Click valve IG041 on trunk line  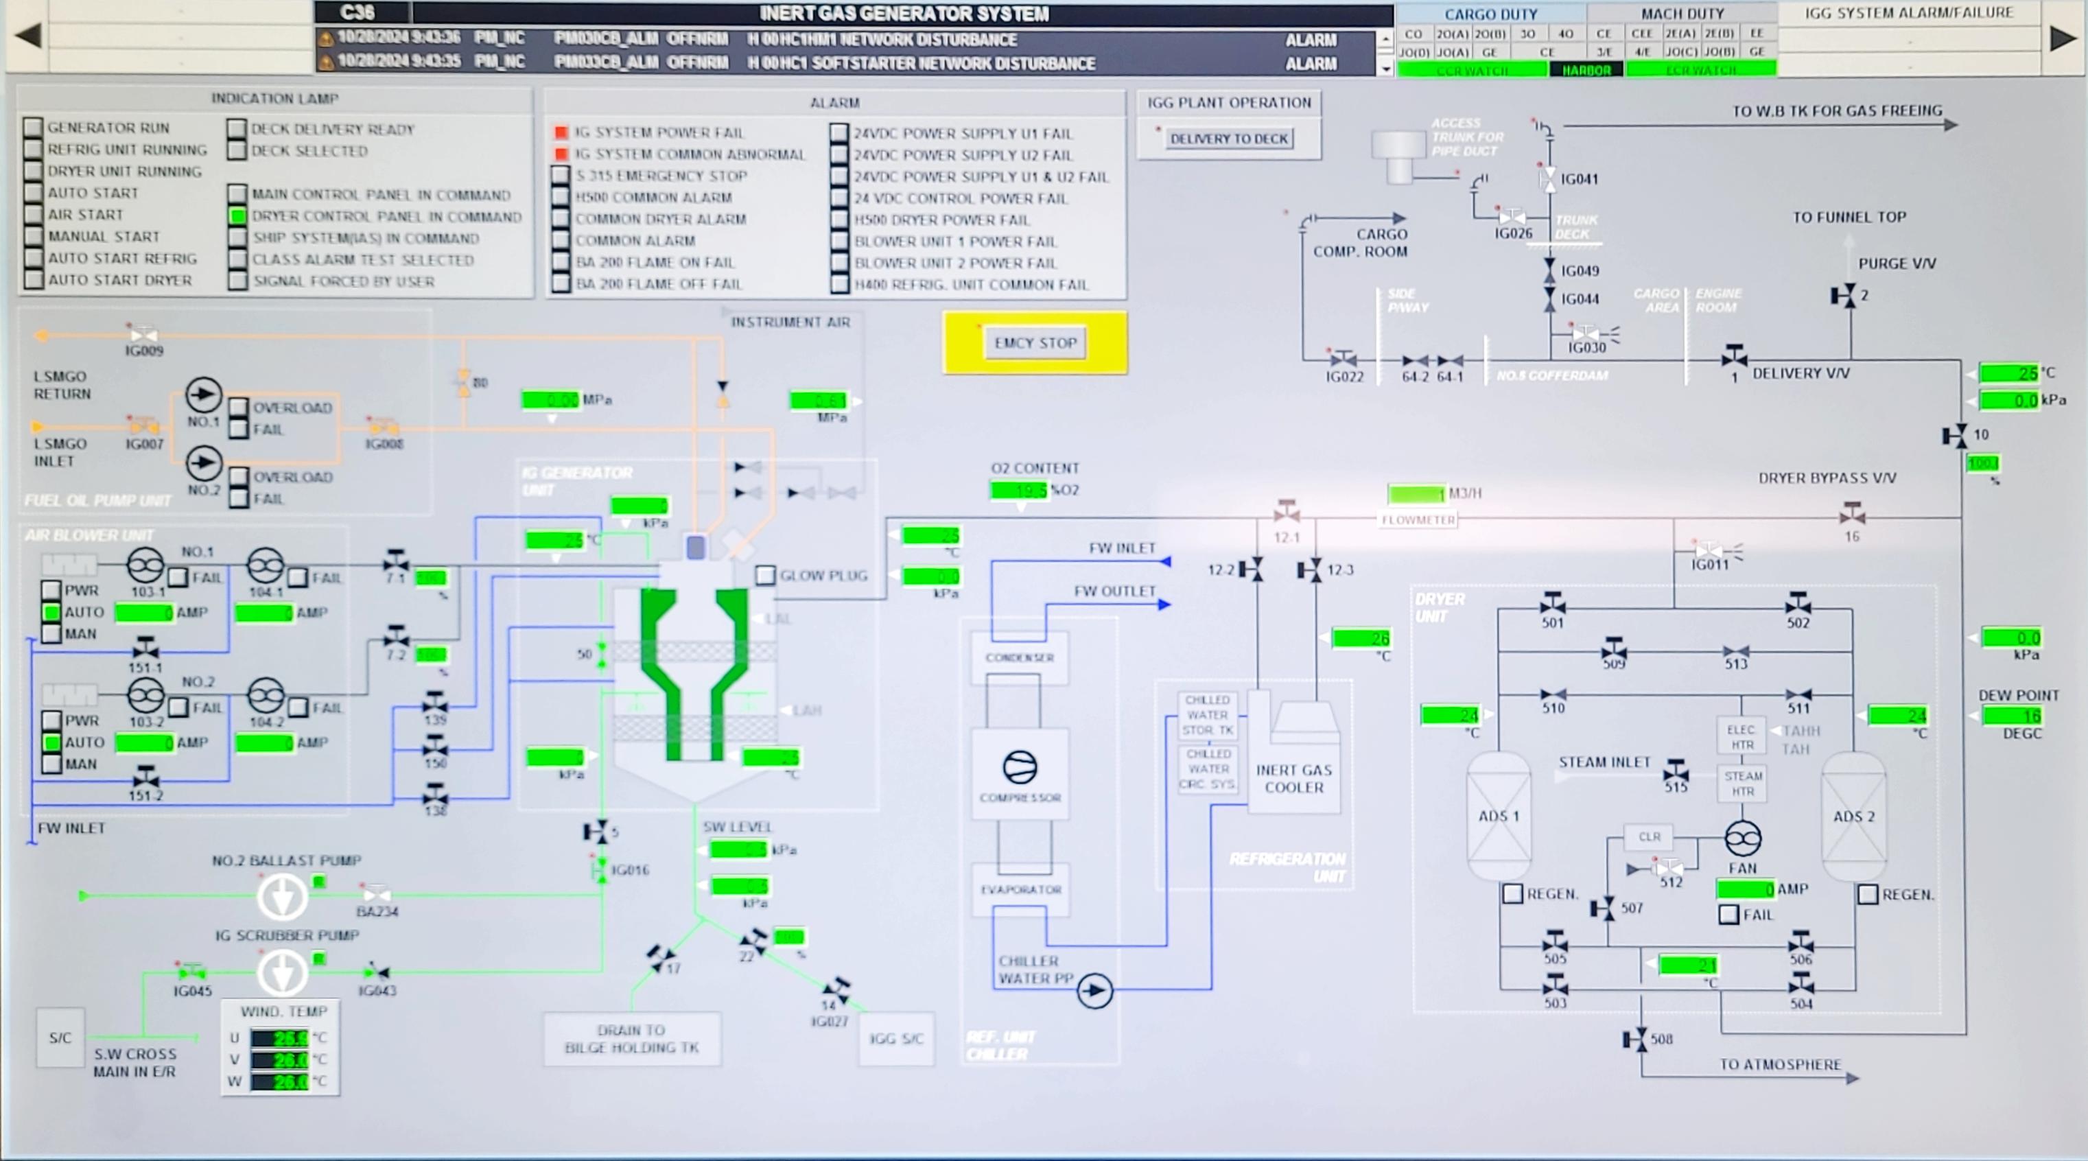(x=1548, y=178)
